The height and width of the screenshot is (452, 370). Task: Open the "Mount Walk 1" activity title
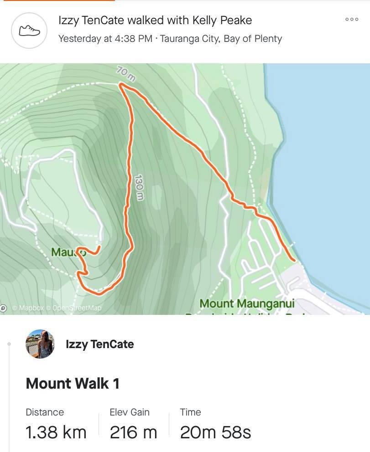click(x=73, y=383)
